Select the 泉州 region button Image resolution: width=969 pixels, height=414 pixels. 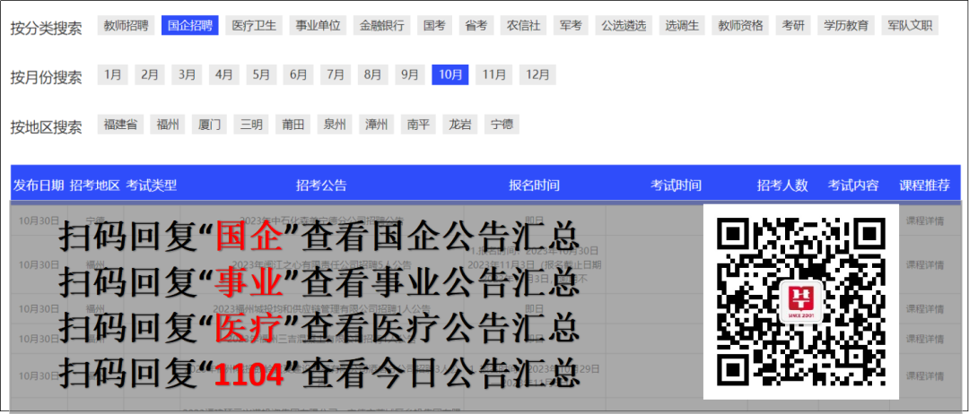point(335,124)
